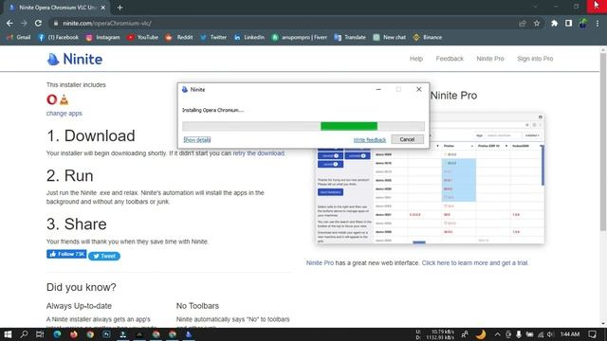This screenshot has width=607, height=341.
Task: Open the share page icon in address bar
Action: [x=523, y=23]
